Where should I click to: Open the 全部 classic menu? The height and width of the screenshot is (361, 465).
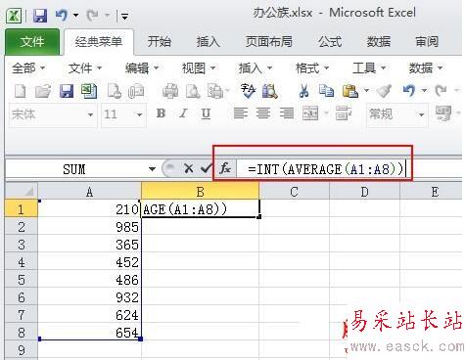(28, 68)
